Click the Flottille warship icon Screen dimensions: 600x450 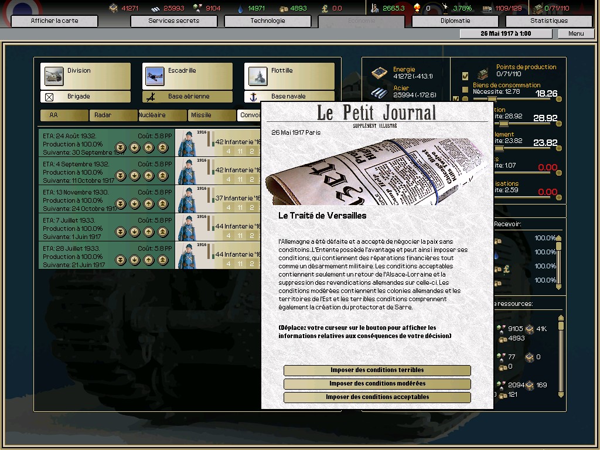tap(258, 76)
